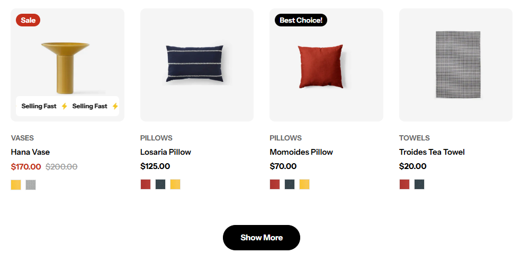Go to the Momoides Pillow product page
Image resolution: width=521 pixels, height=263 pixels.
(x=301, y=152)
